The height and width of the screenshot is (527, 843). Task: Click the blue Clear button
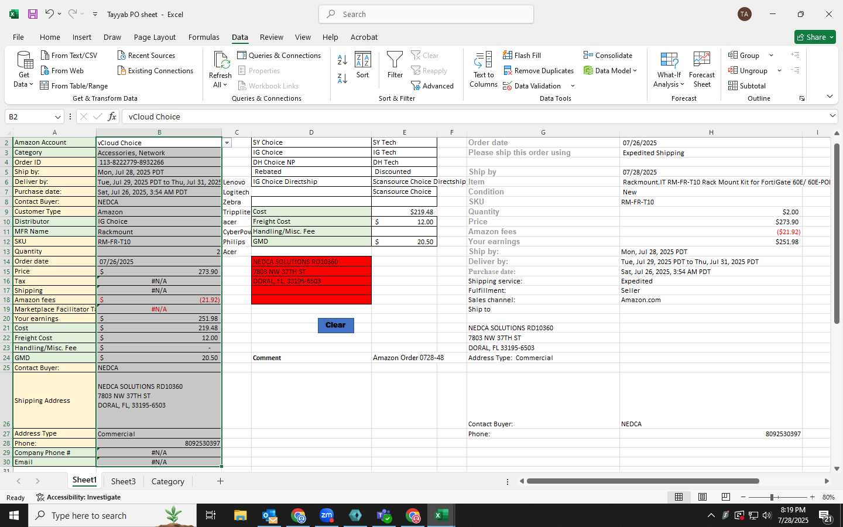336,326
